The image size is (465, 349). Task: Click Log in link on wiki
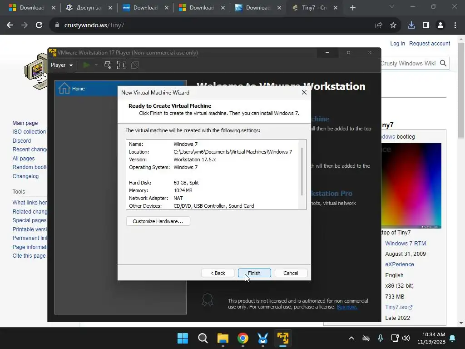coord(397,44)
